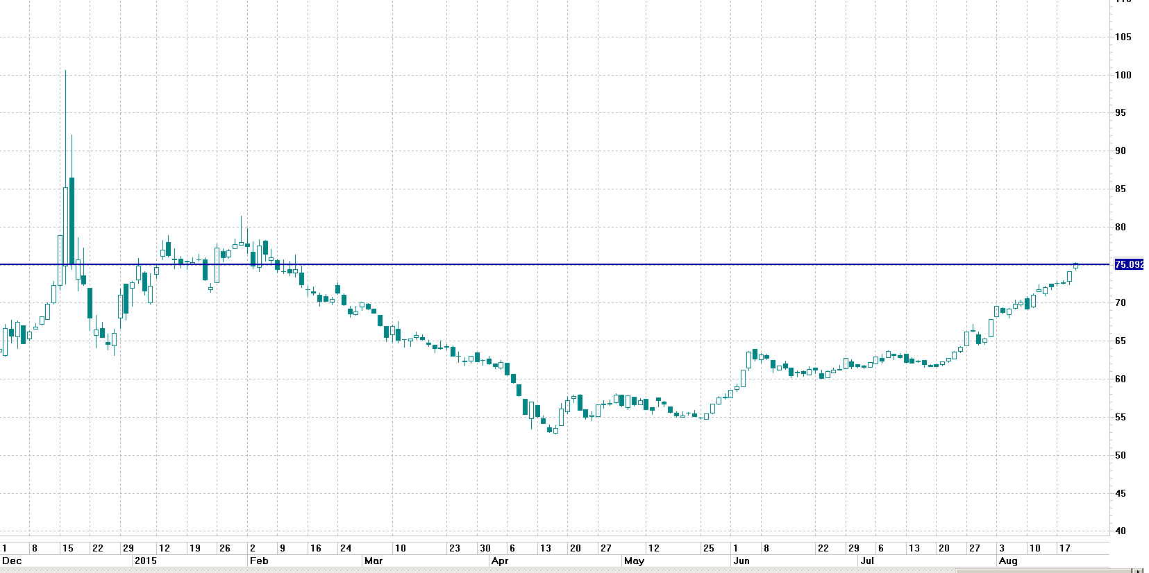Click the Feb month label

pos(259,561)
